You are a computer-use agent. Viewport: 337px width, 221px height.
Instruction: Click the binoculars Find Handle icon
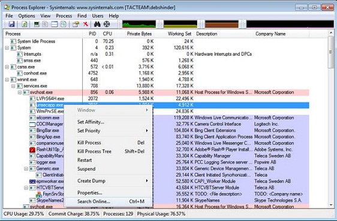click(x=97, y=24)
